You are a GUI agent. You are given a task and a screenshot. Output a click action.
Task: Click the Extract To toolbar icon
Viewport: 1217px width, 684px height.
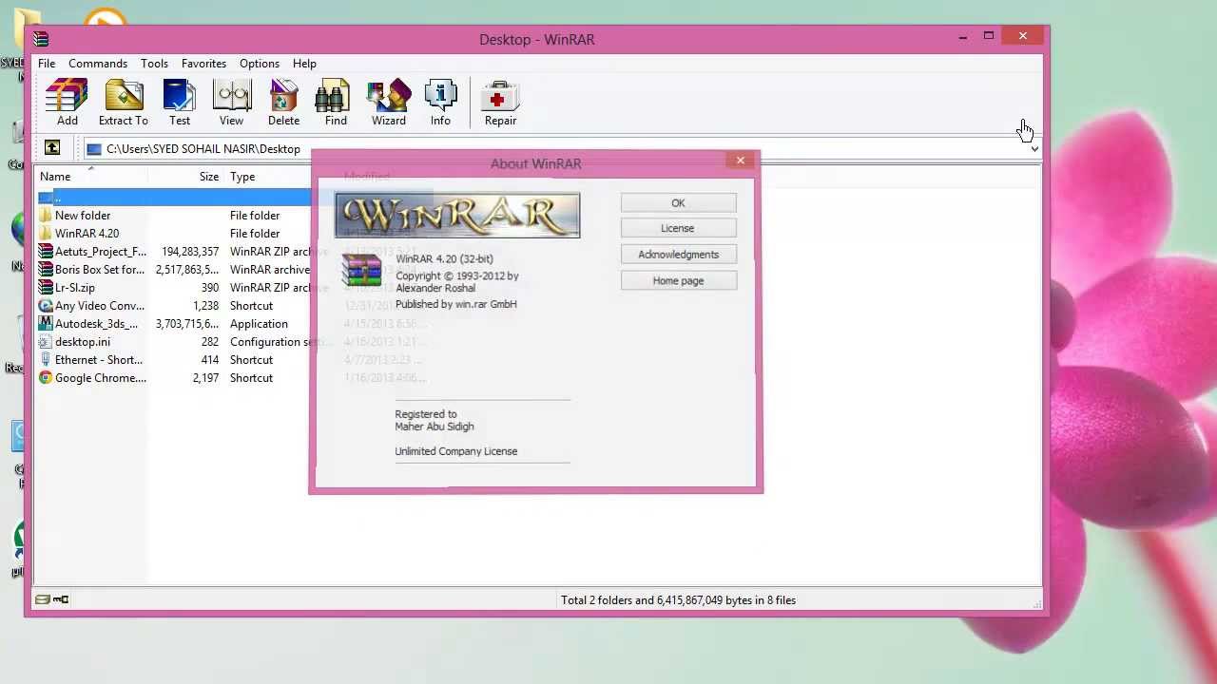coord(124,103)
